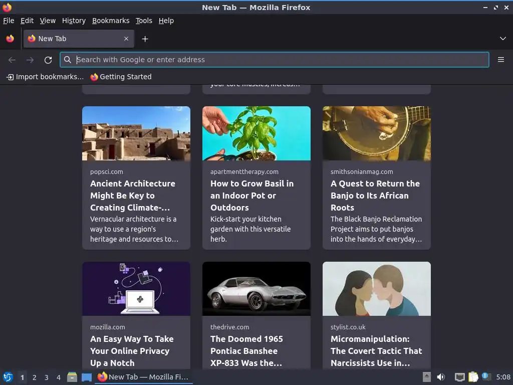Open the couple illustration thumbnail

pos(377,289)
